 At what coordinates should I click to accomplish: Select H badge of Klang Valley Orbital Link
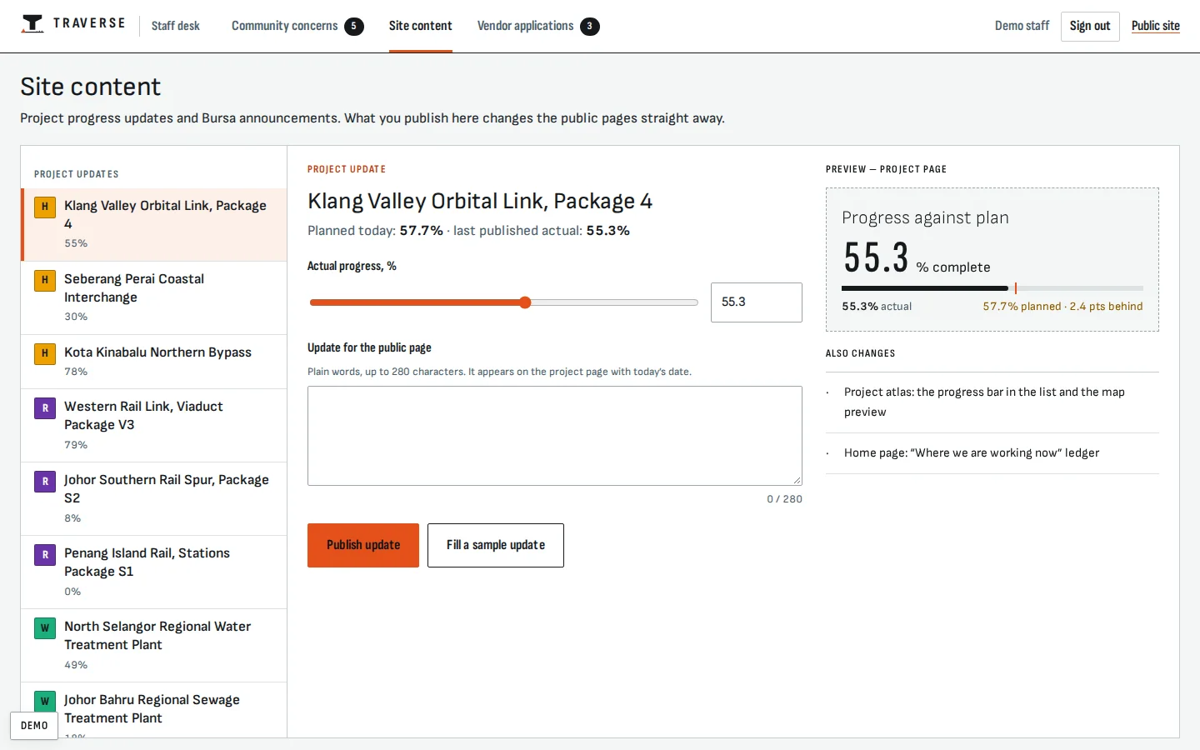(x=45, y=207)
